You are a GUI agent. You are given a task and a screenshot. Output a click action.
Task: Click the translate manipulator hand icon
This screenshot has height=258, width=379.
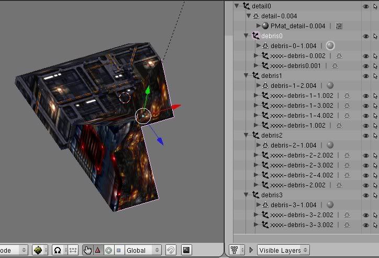pos(88,250)
